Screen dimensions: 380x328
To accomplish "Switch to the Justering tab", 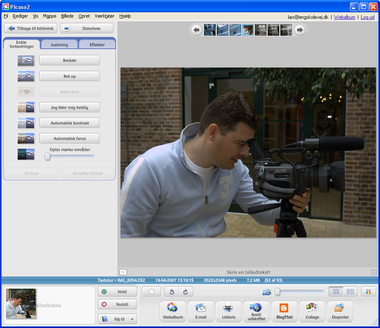I will coord(59,45).
